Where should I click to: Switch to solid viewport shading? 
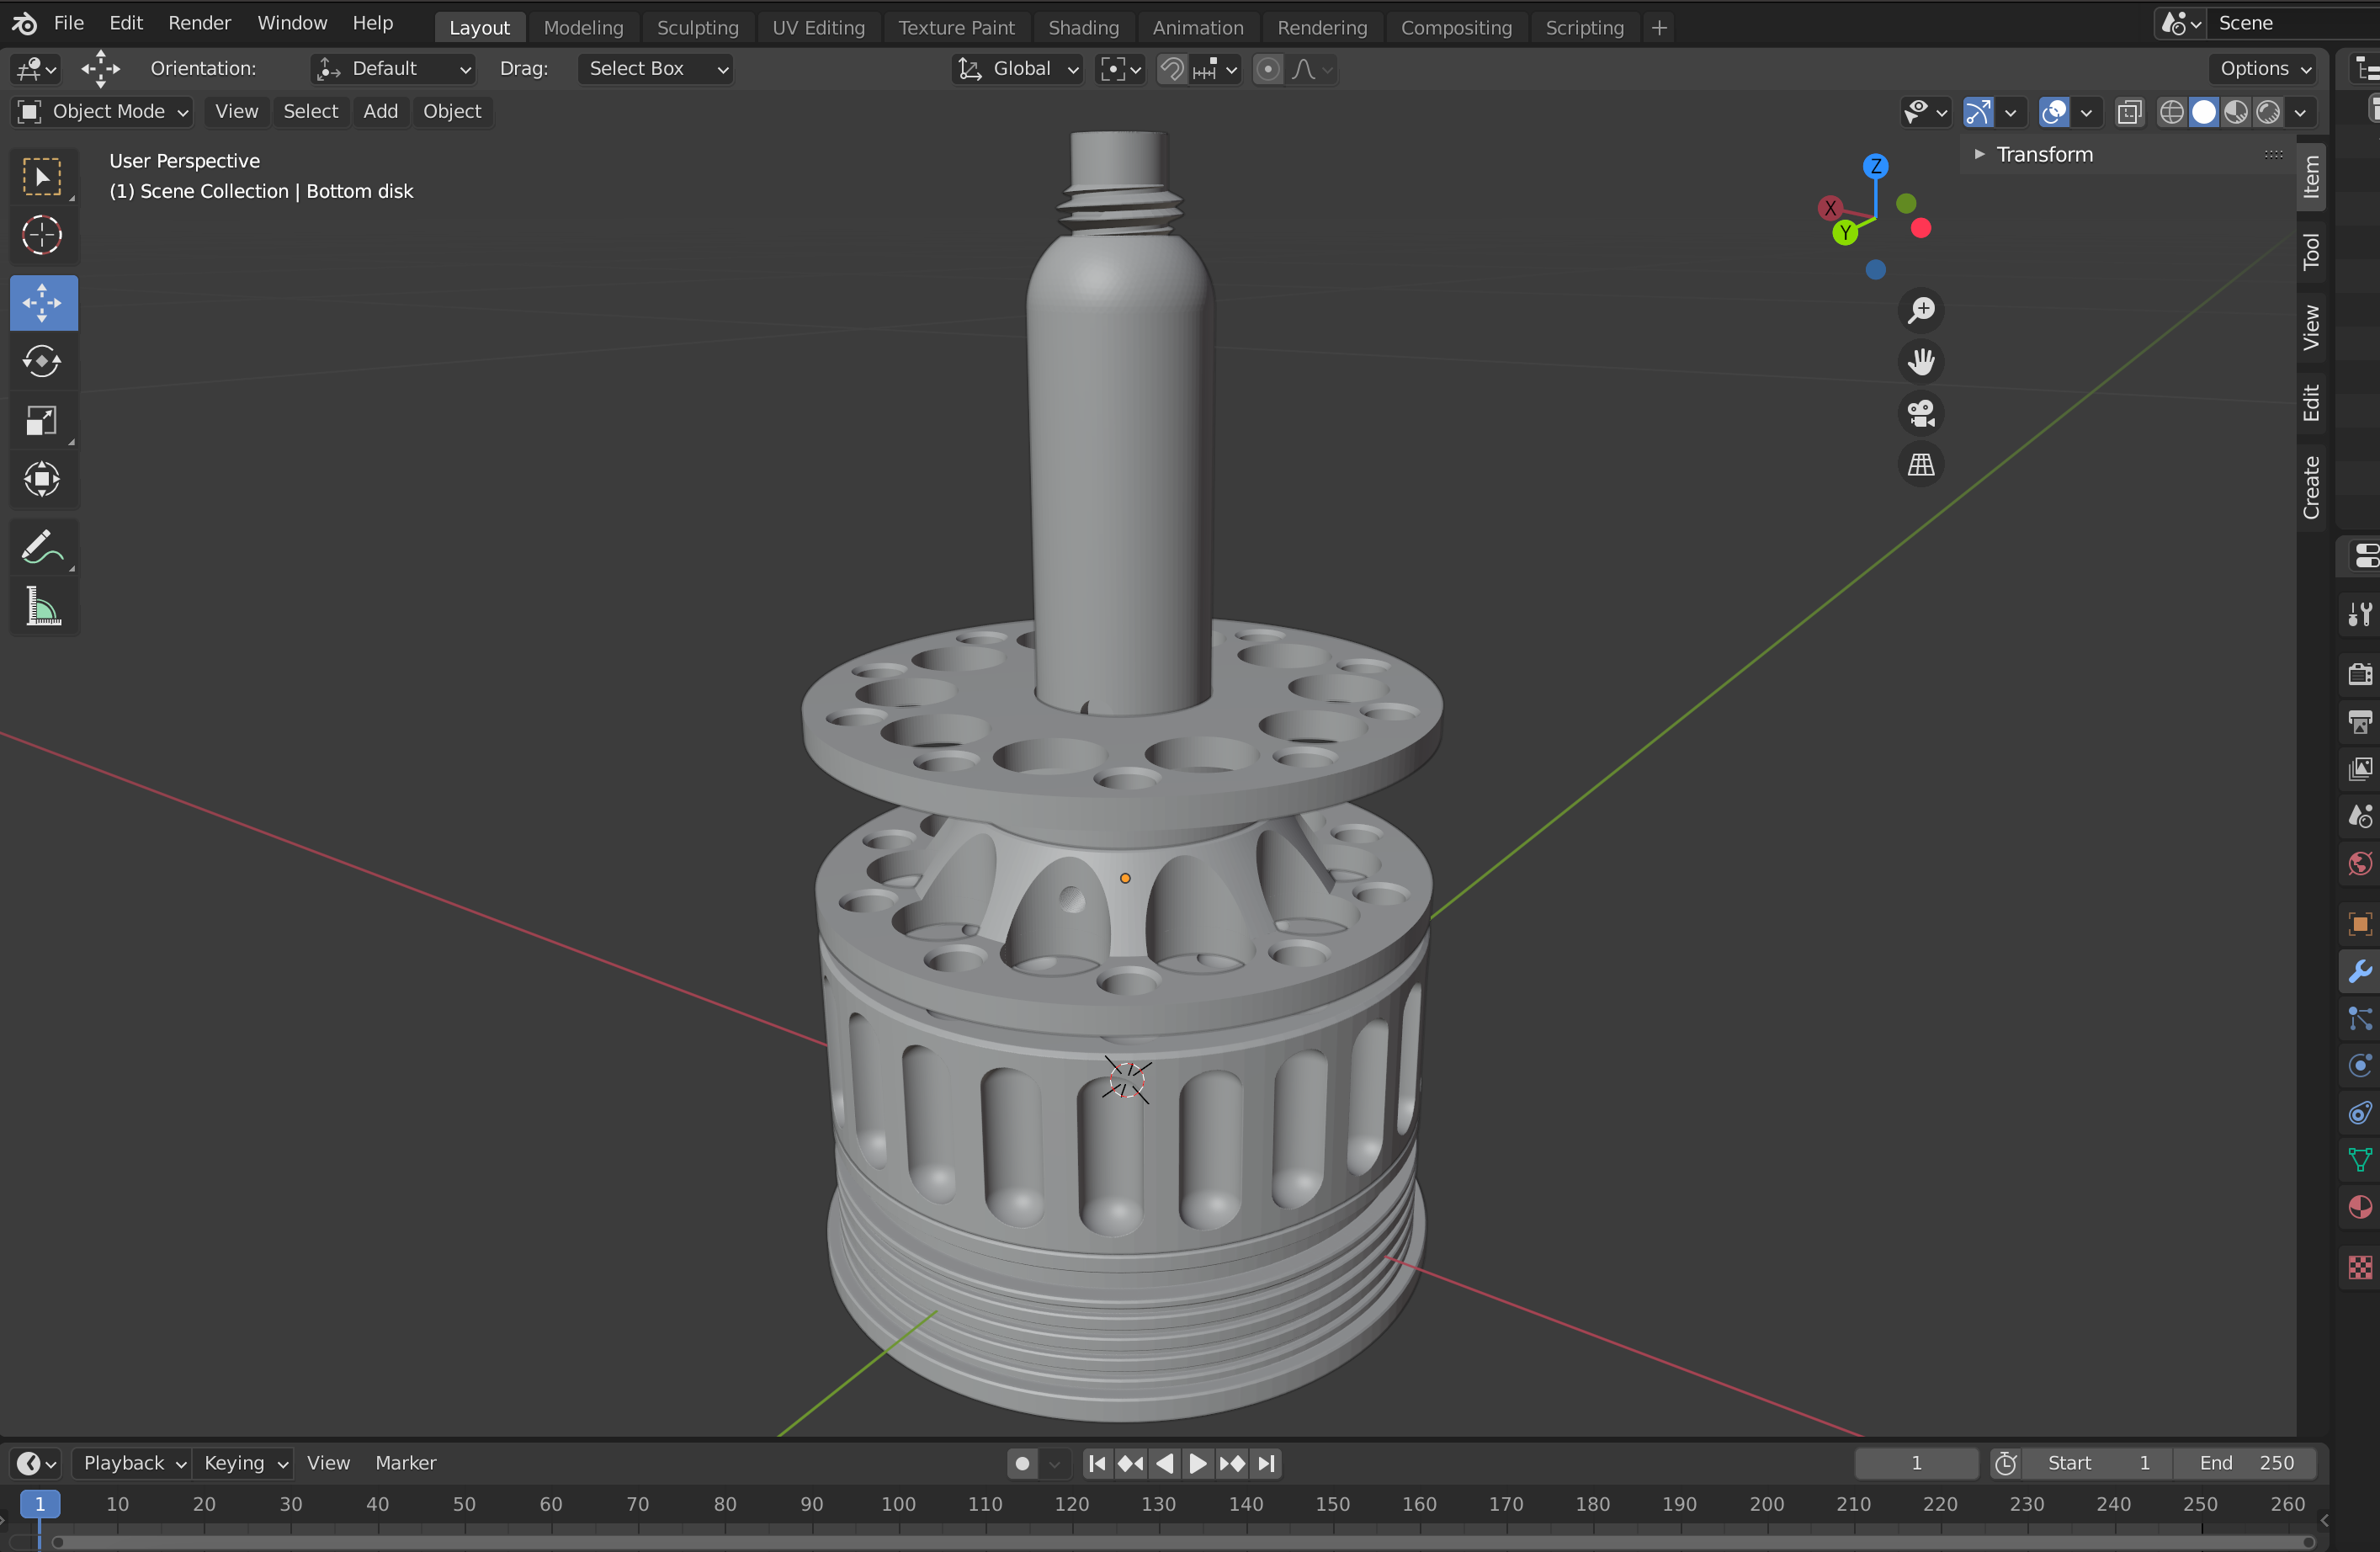click(x=2203, y=112)
